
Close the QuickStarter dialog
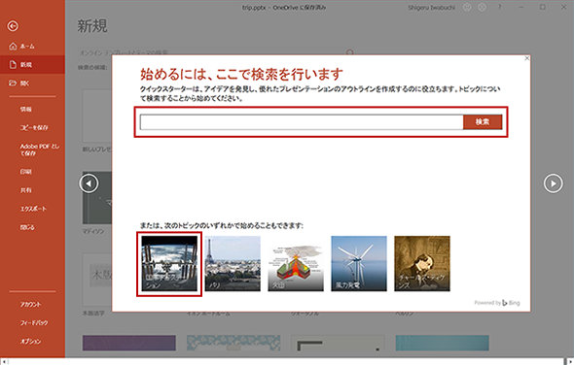coord(526,58)
